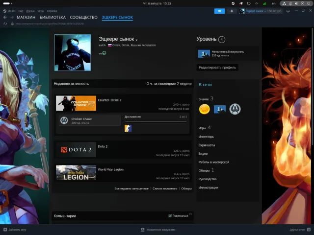Open the Вид menu

21,11
